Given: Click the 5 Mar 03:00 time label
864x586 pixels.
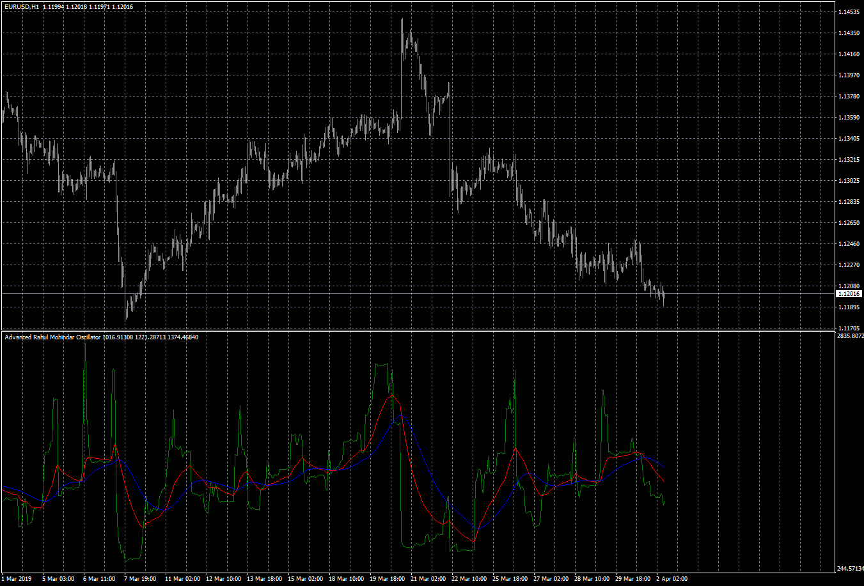Looking at the screenshot, I should pos(58,579).
